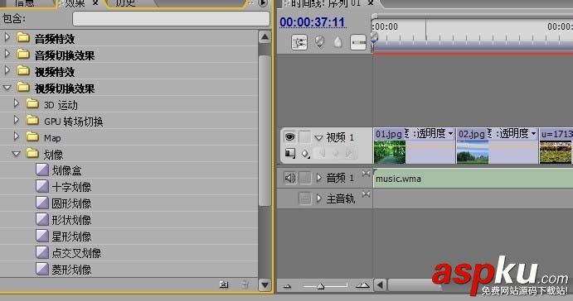Viewport: 573px width, 301px height.
Task: Switch to 效果 tab
Action: coord(75,3)
